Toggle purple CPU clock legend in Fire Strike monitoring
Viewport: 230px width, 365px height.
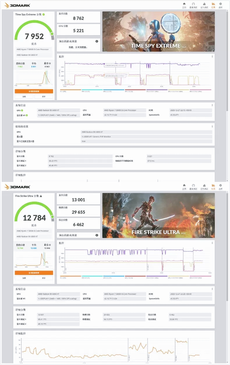coord(157,277)
